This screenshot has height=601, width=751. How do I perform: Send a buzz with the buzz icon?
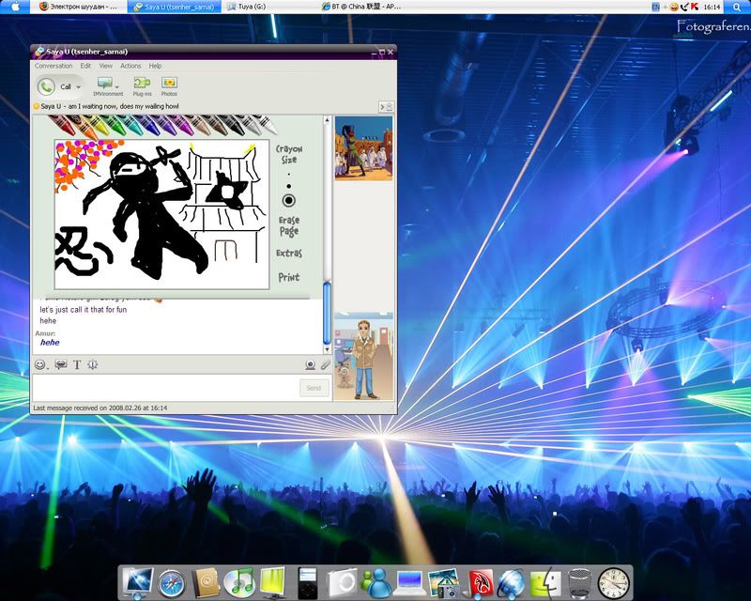(92, 364)
